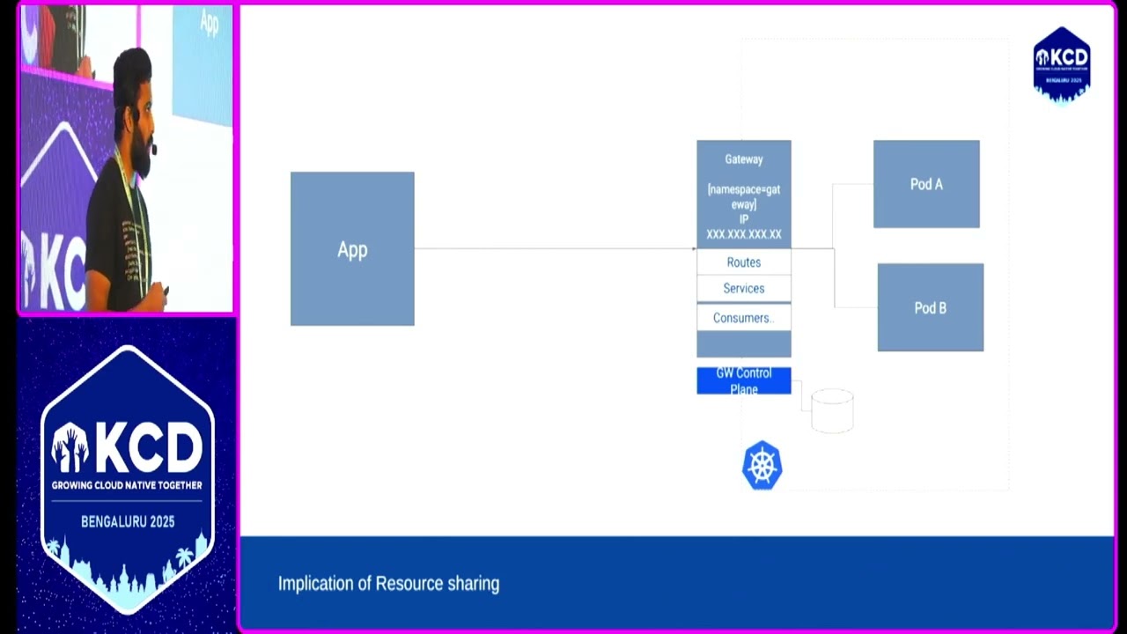This screenshot has height=634, width=1127.
Task: Click the 'BENGALURU 2025' text in left logo
Action: click(x=128, y=522)
